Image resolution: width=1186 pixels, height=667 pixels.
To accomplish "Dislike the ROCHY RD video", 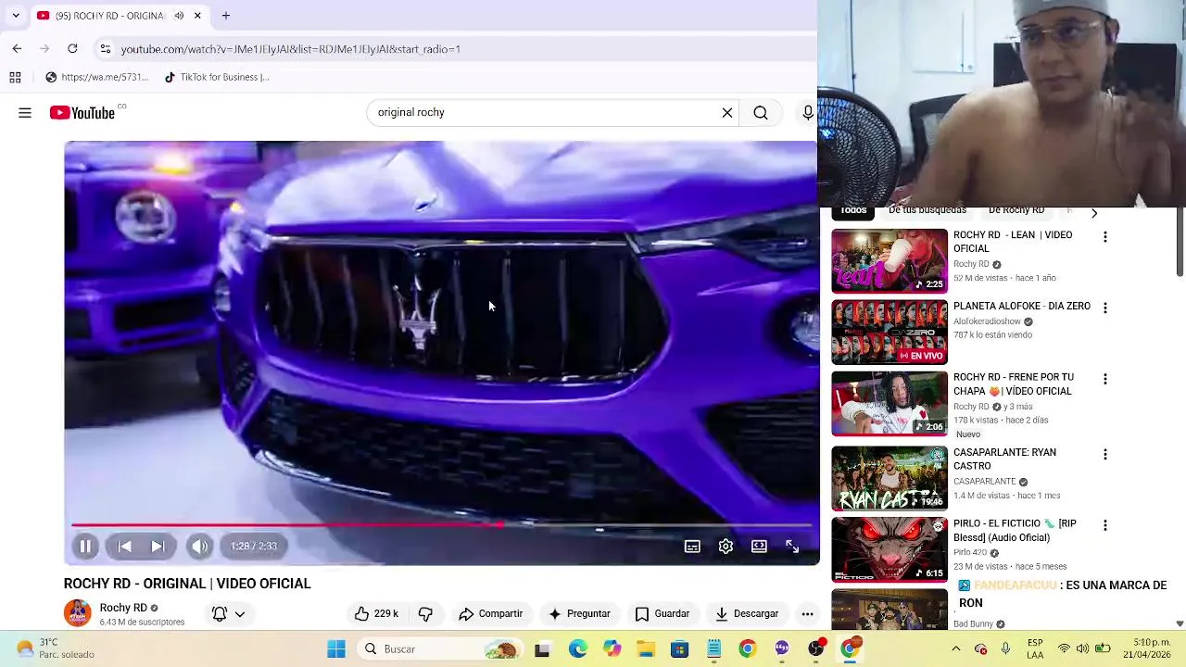I will pos(425,613).
